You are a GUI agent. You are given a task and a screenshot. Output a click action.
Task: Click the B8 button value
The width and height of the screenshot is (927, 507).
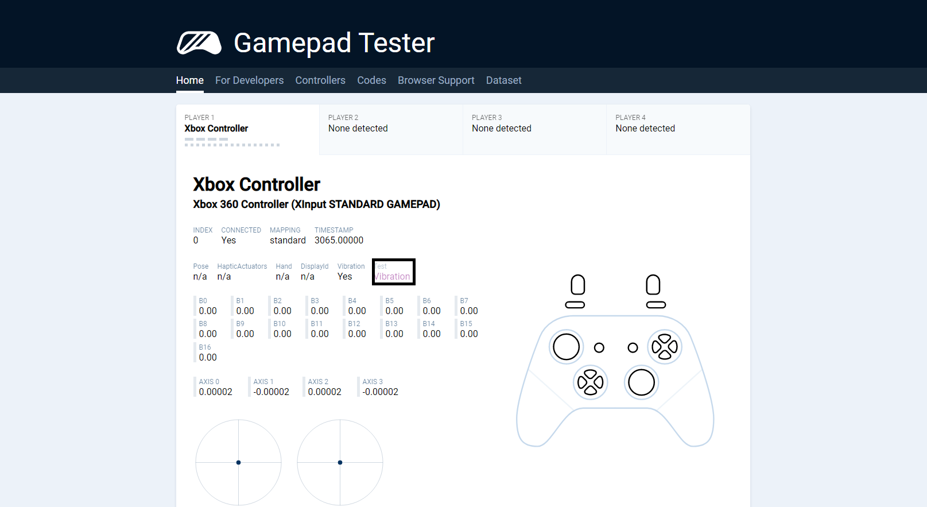(x=208, y=334)
